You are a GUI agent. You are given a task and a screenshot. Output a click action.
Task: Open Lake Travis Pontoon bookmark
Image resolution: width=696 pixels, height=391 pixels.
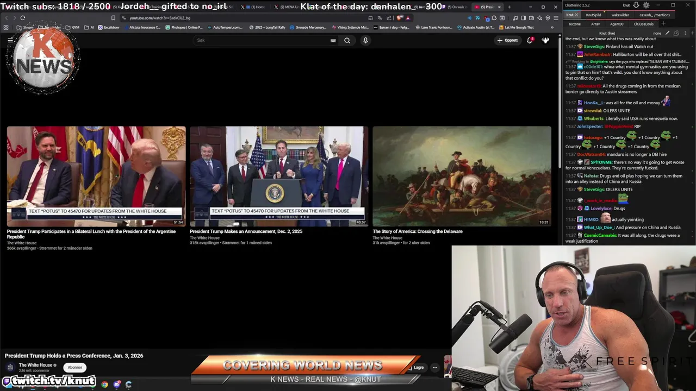[433, 27]
